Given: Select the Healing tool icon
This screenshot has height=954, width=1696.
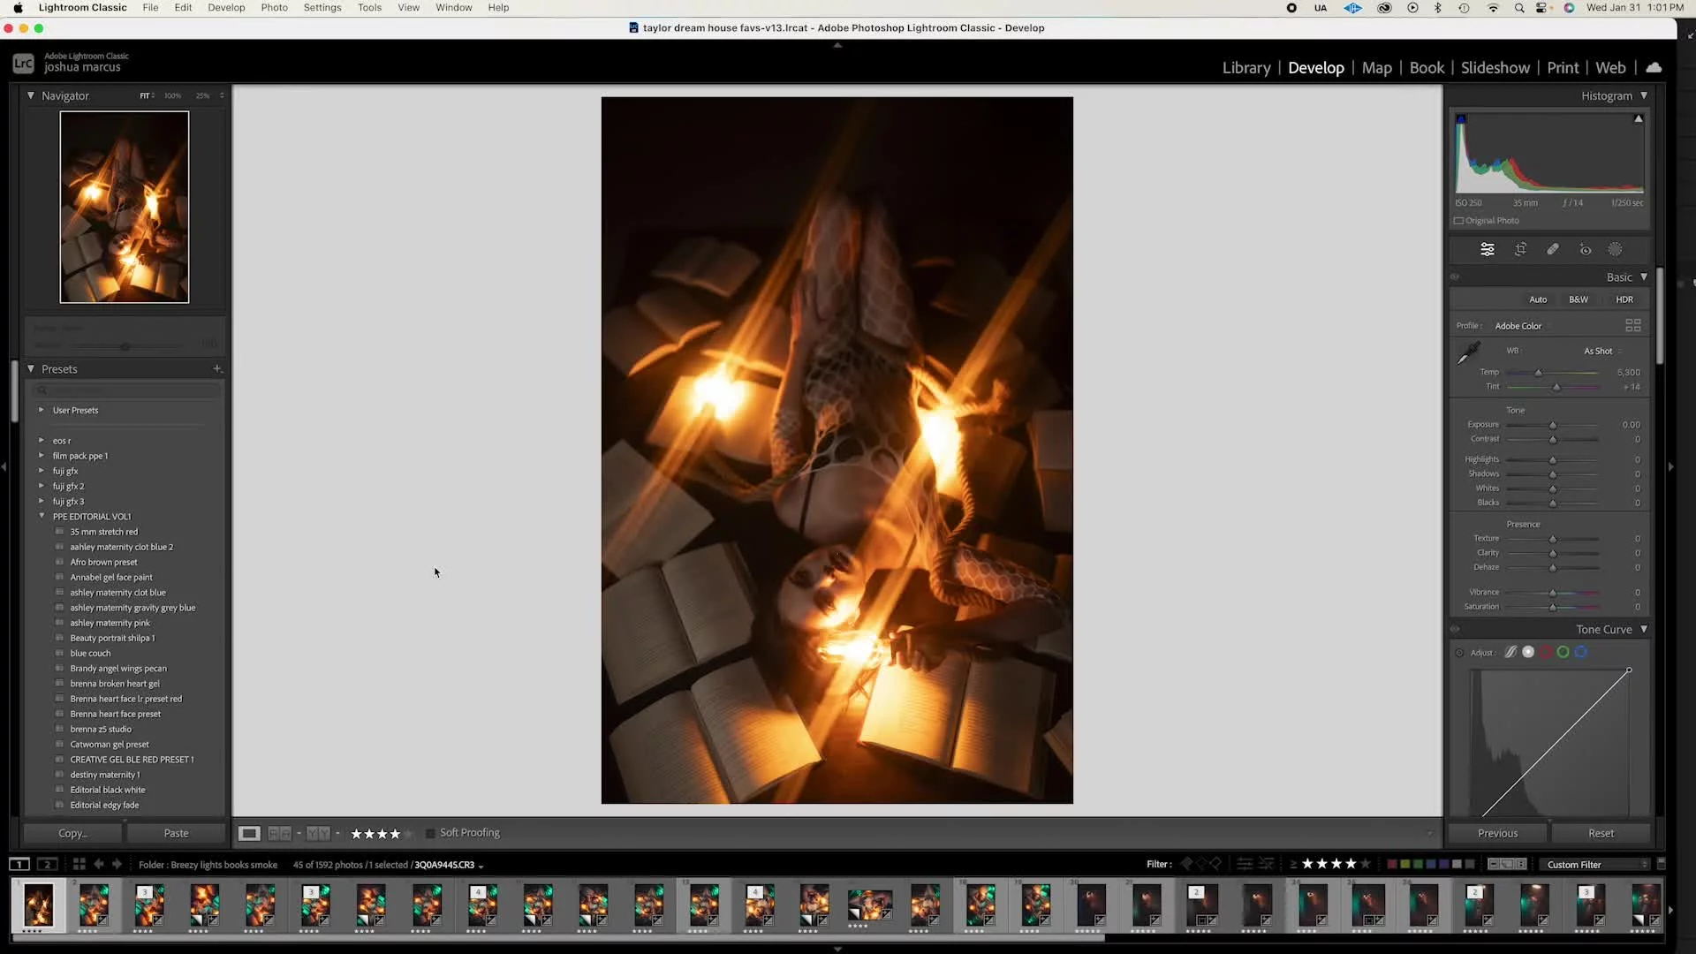Looking at the screenshot, I should (x=1553, y=250).
